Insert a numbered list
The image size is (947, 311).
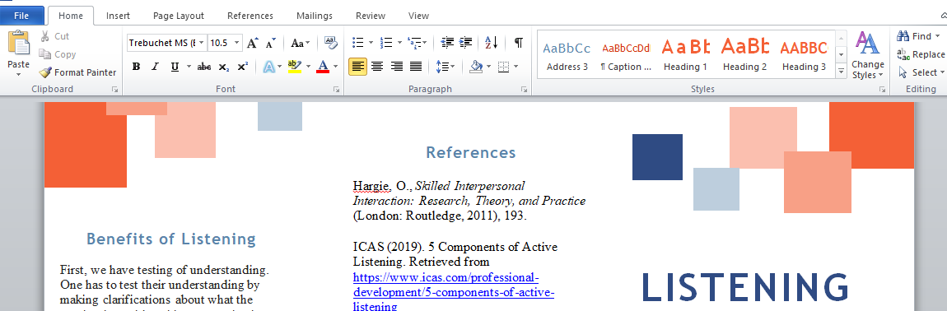(386, 42)
